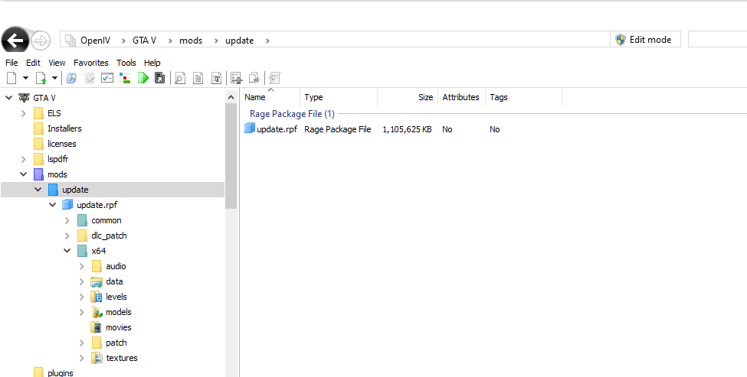
Task: Expand the models folder node
Action: [x=82, y=312]
